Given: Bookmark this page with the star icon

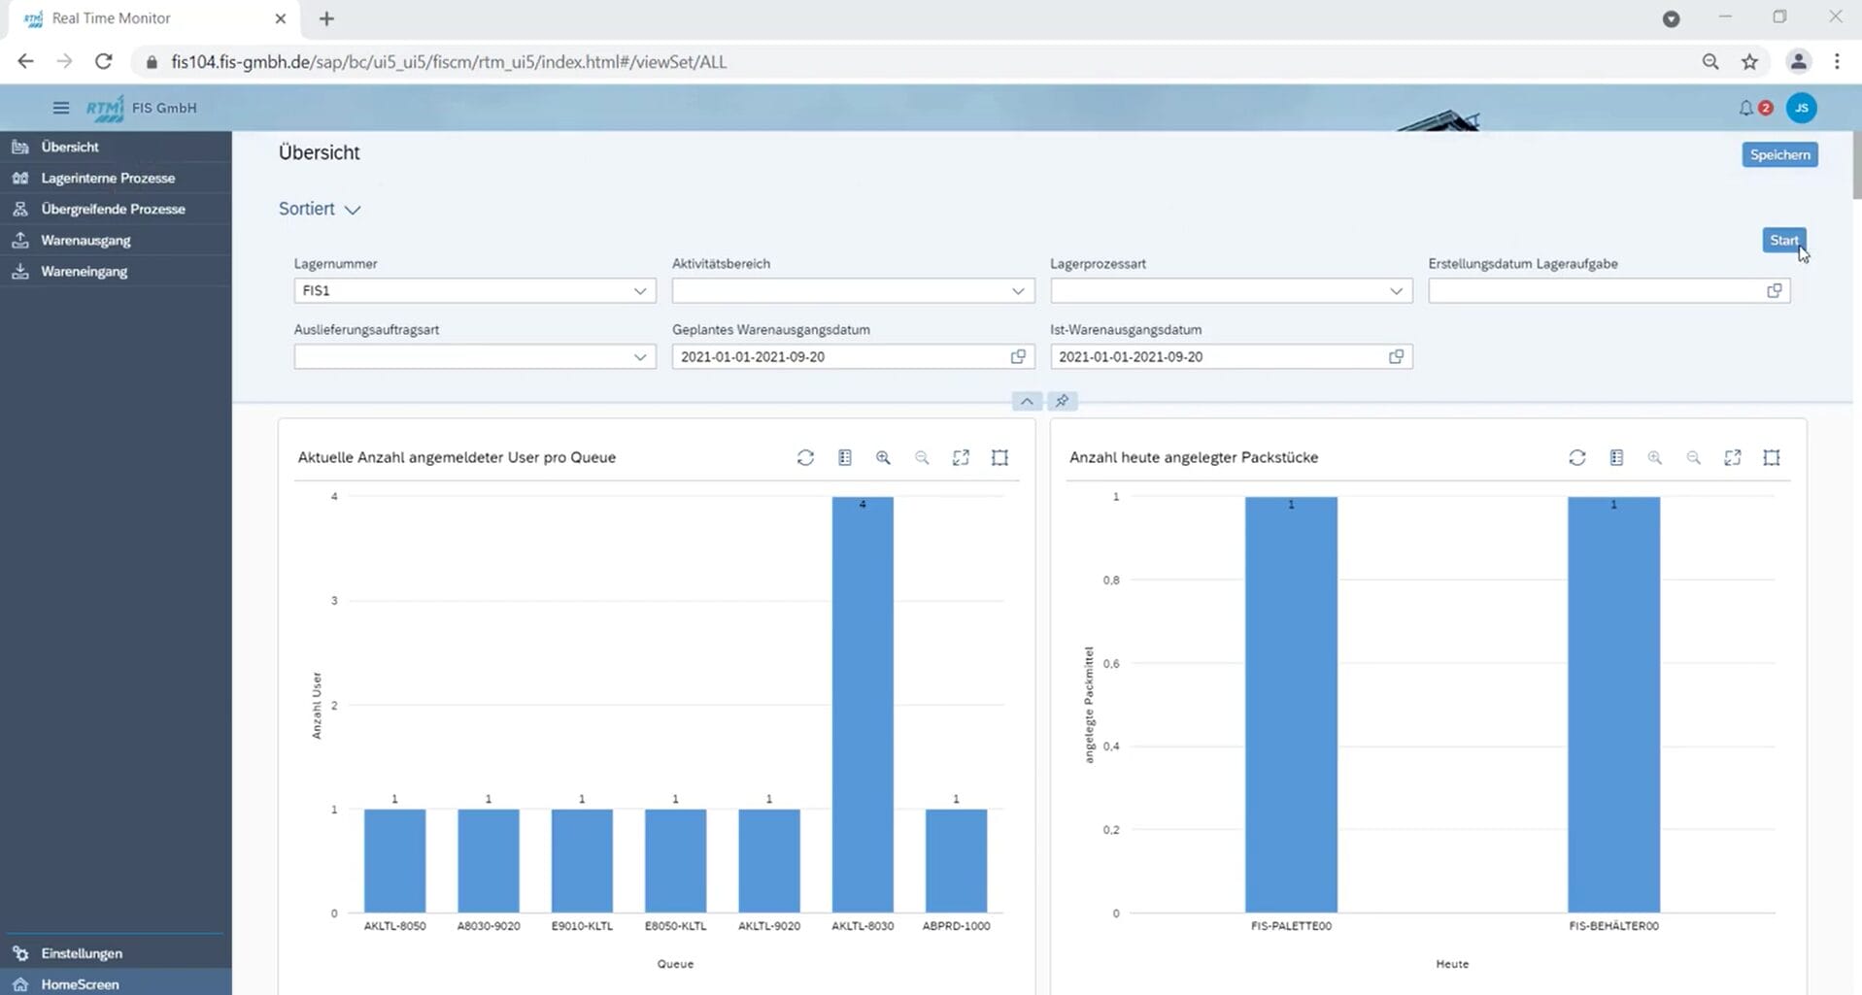Looking at the screenshot, I should tap(1749, 62).
